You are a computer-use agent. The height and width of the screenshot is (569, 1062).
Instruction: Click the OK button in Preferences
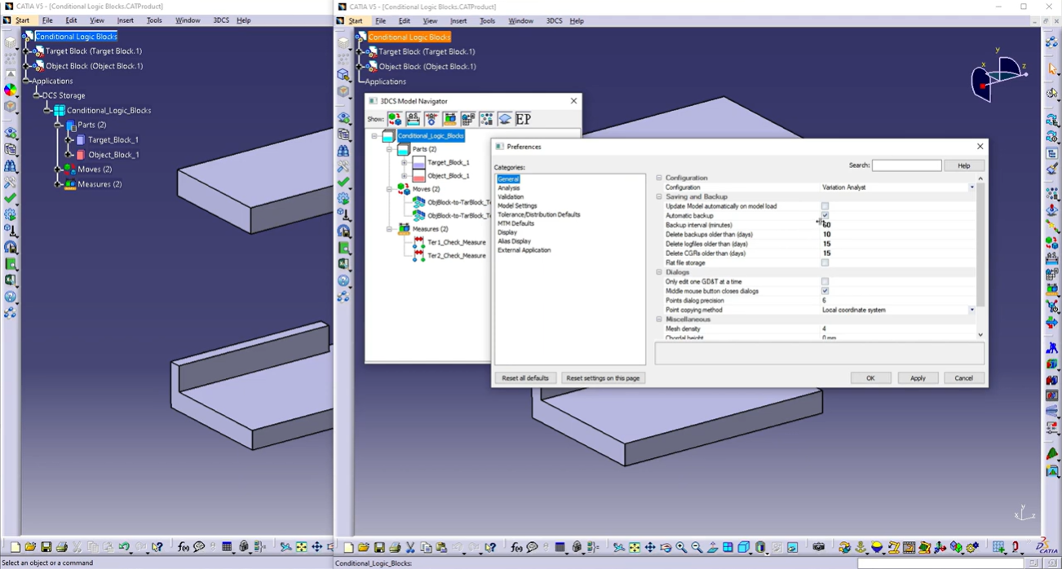pyautogui.click(x=870, y=378)
